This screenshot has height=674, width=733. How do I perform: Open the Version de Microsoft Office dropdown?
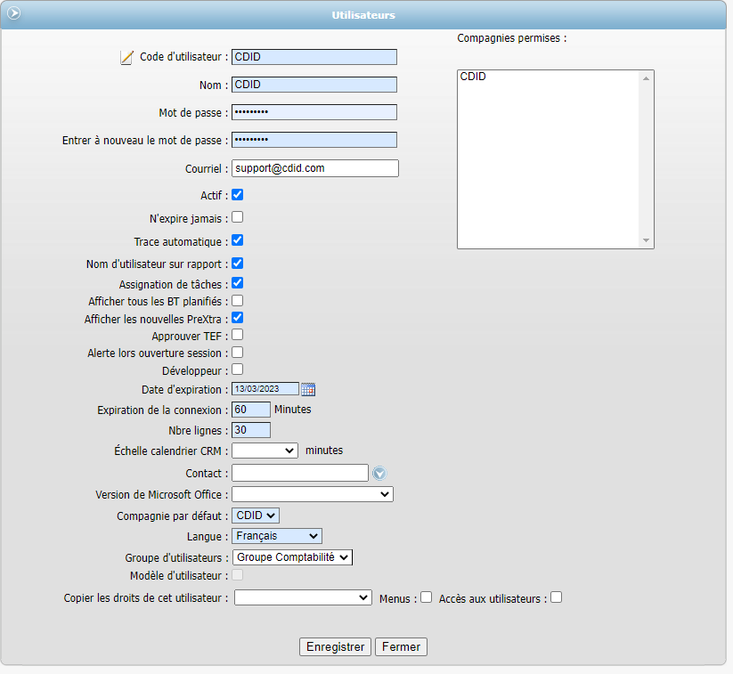pos(313,494)
